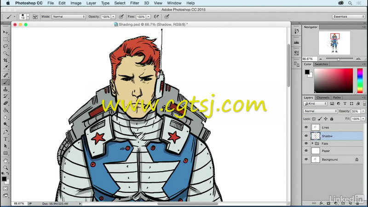Select the Dodge tool

(6, 124)
